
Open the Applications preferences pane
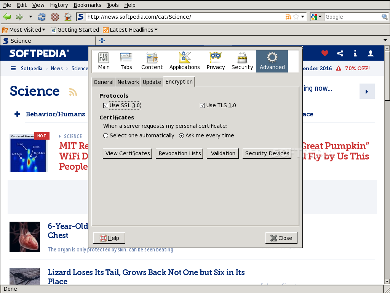click(x=185, y=61)
